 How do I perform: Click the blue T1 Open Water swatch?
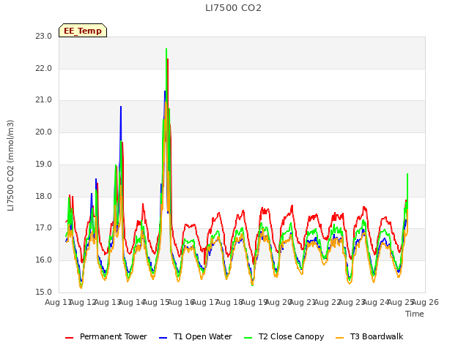pyautogui.click(x=163, y=338)
